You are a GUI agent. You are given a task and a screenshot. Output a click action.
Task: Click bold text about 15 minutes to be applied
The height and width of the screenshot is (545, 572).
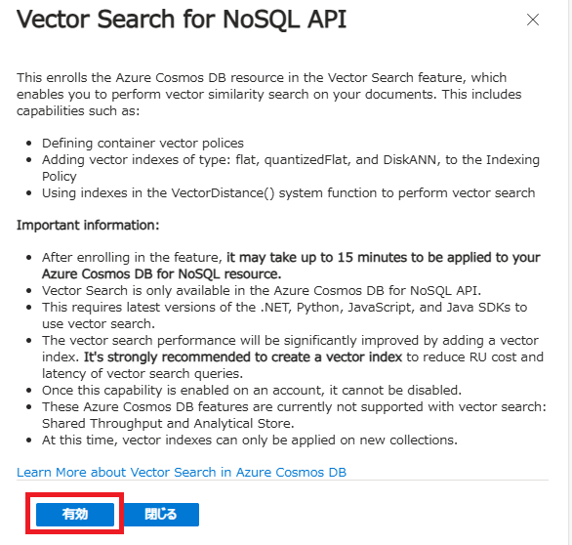pos(383,257)
